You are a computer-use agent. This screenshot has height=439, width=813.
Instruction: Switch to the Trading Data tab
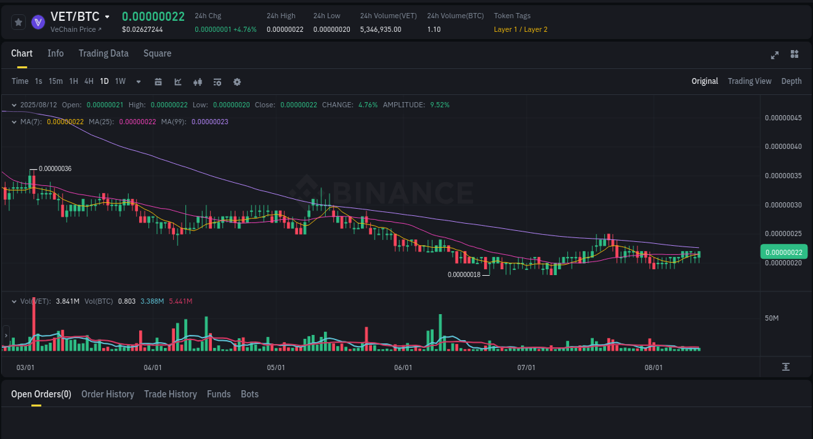103,53
